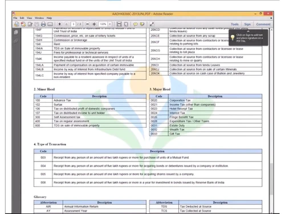The image size is (285, 214).
Task: Click the 'Rent' cell in 194I row
Action: pyautogui.click(x=99, y=44)
